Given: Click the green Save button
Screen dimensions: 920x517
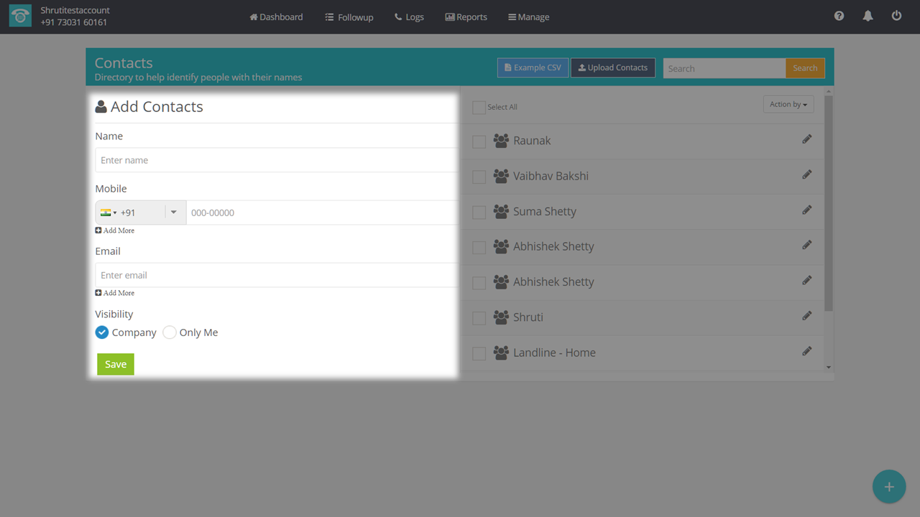Looking at the screenshot, I should [116, 364].
